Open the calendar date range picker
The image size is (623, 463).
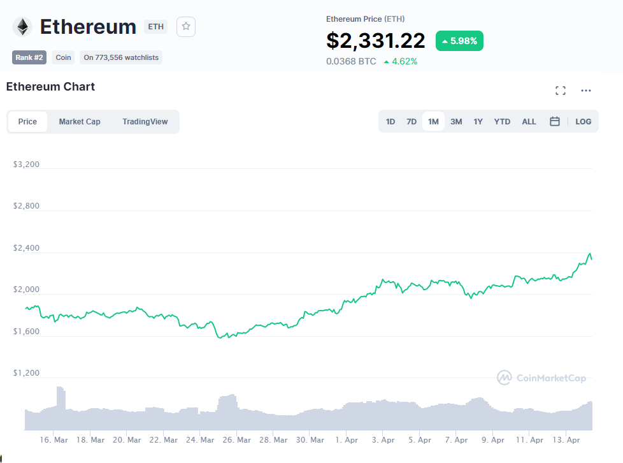555,121
